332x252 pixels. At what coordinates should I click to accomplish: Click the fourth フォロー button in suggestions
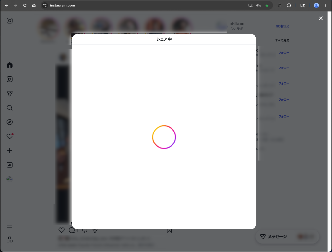pyautogui.click(x=284, y=100)
